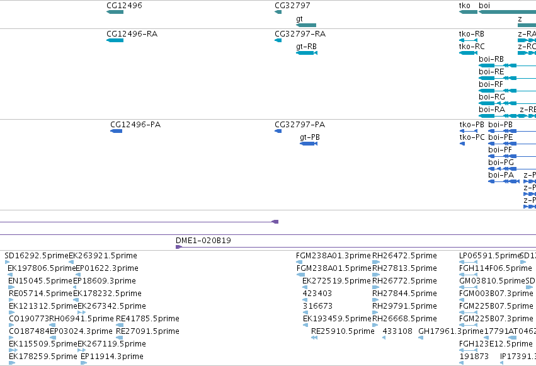536x366 pixels.
Task: Select the gt-RB transcript glyph
Action: (x=307, y=53)
